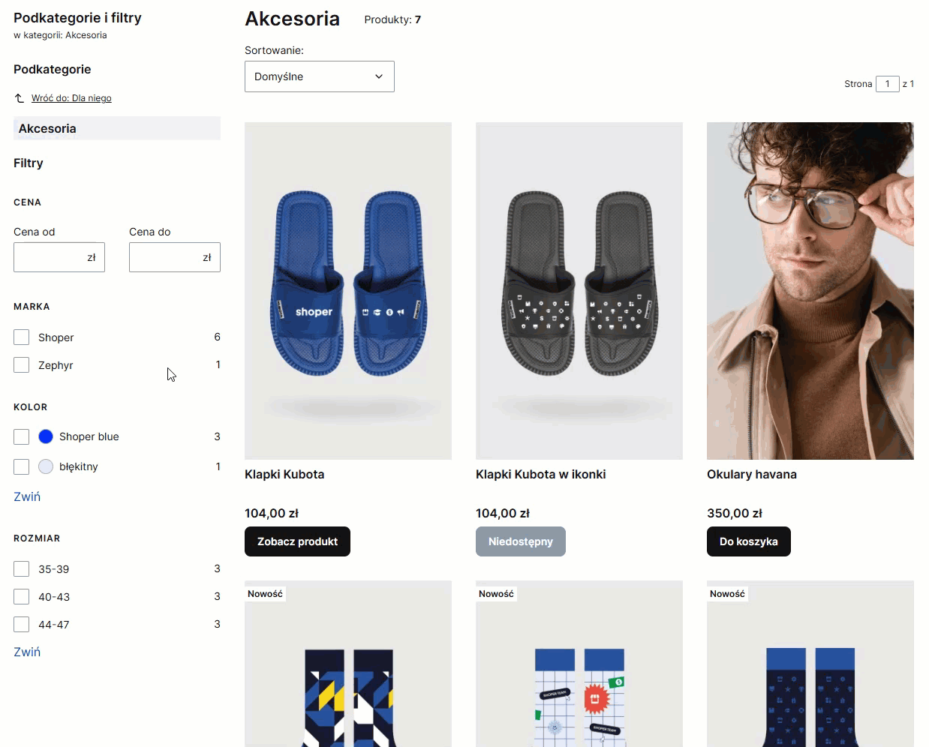Click the Sortowanie dropdown chevron

(379, 76)
